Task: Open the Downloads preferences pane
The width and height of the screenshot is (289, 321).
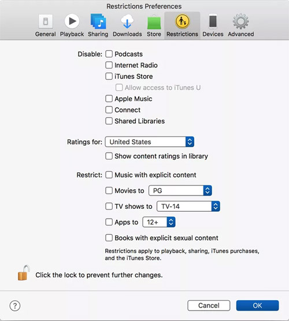Action: (x=127, y=25)
